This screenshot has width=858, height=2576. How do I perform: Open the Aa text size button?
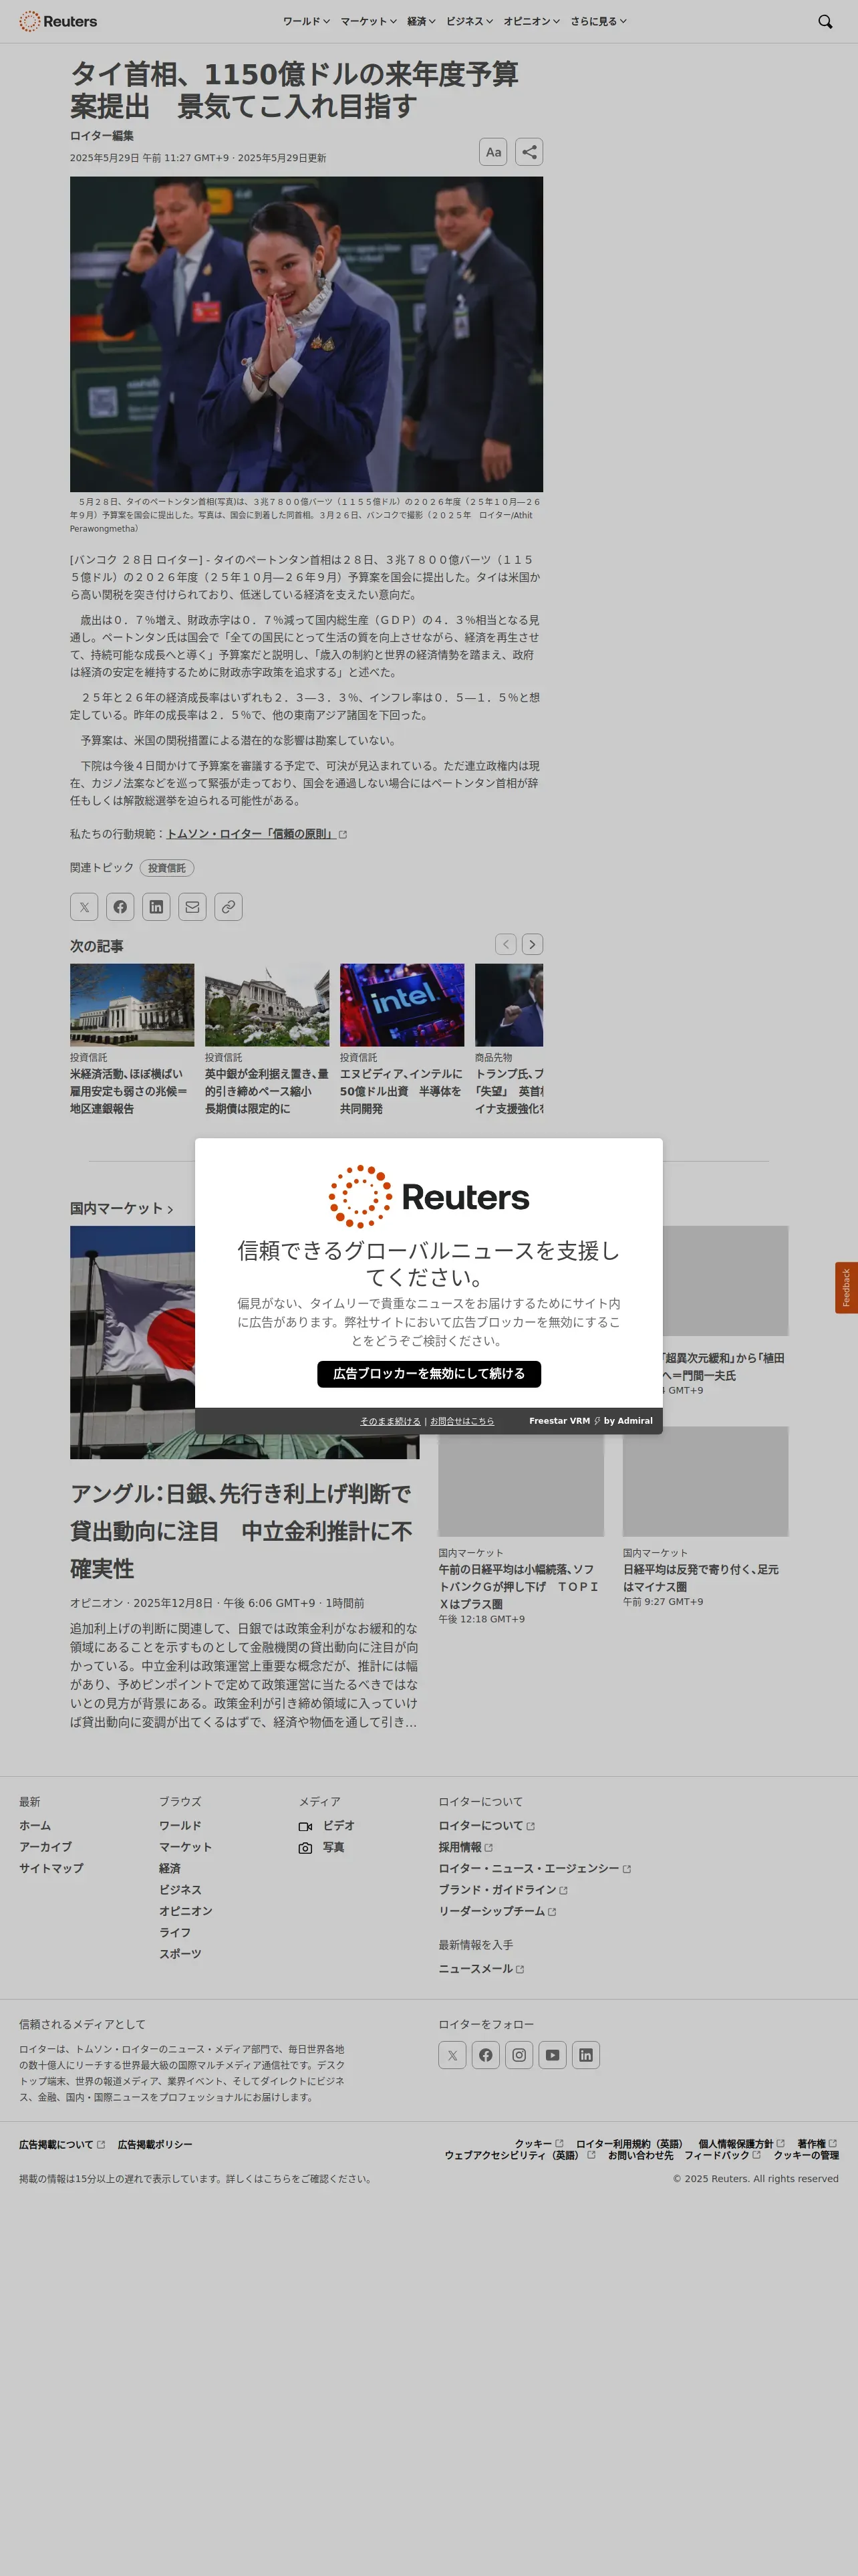click(x=493, y=152)
